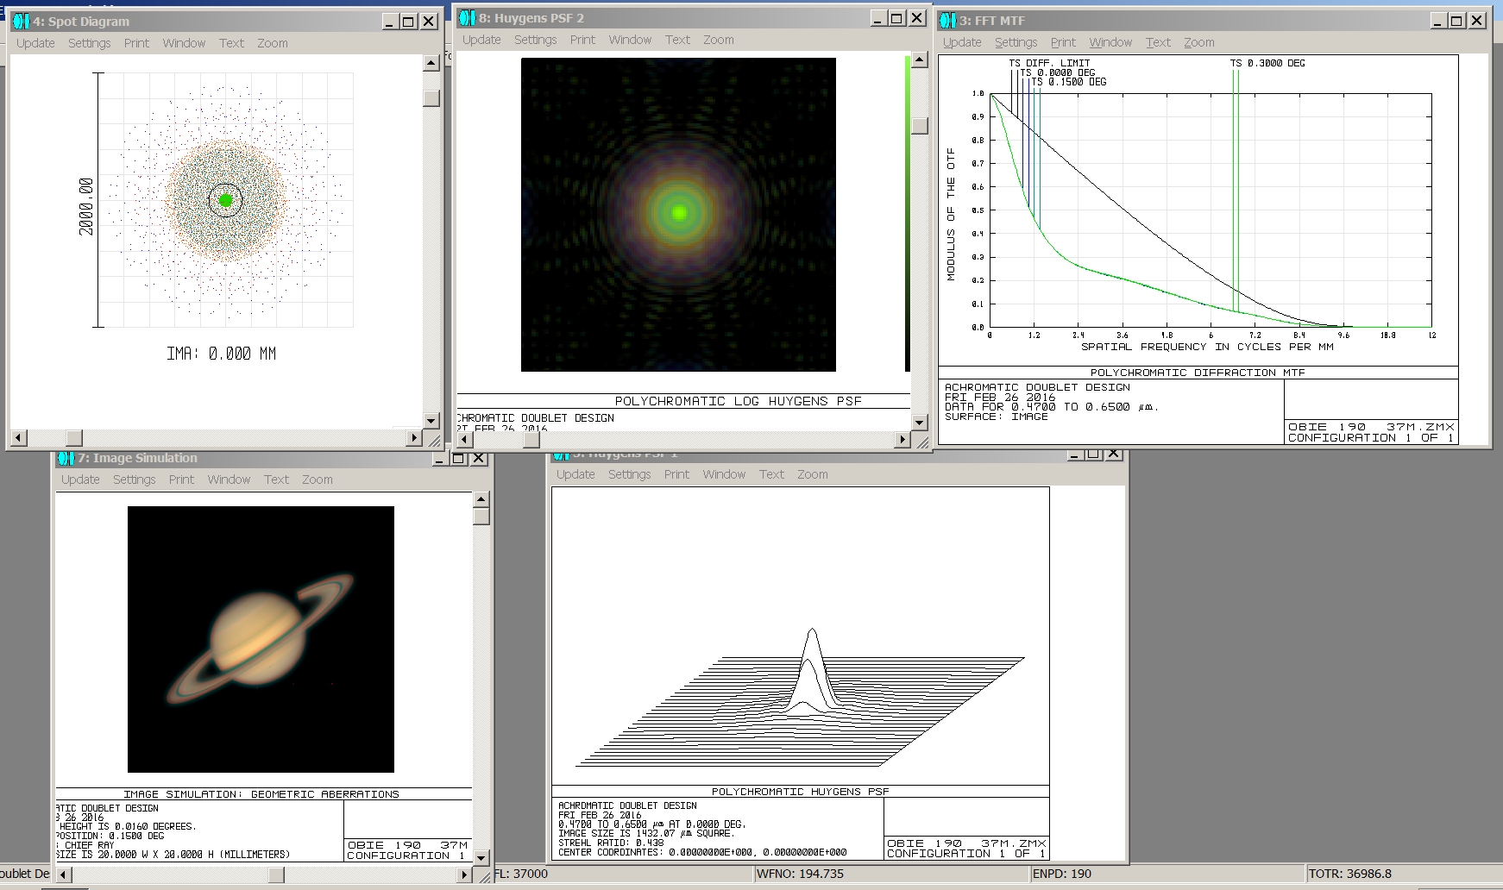
Task: Click Settings in the 3D Huygens PSF window
Action: coord(630,474)
